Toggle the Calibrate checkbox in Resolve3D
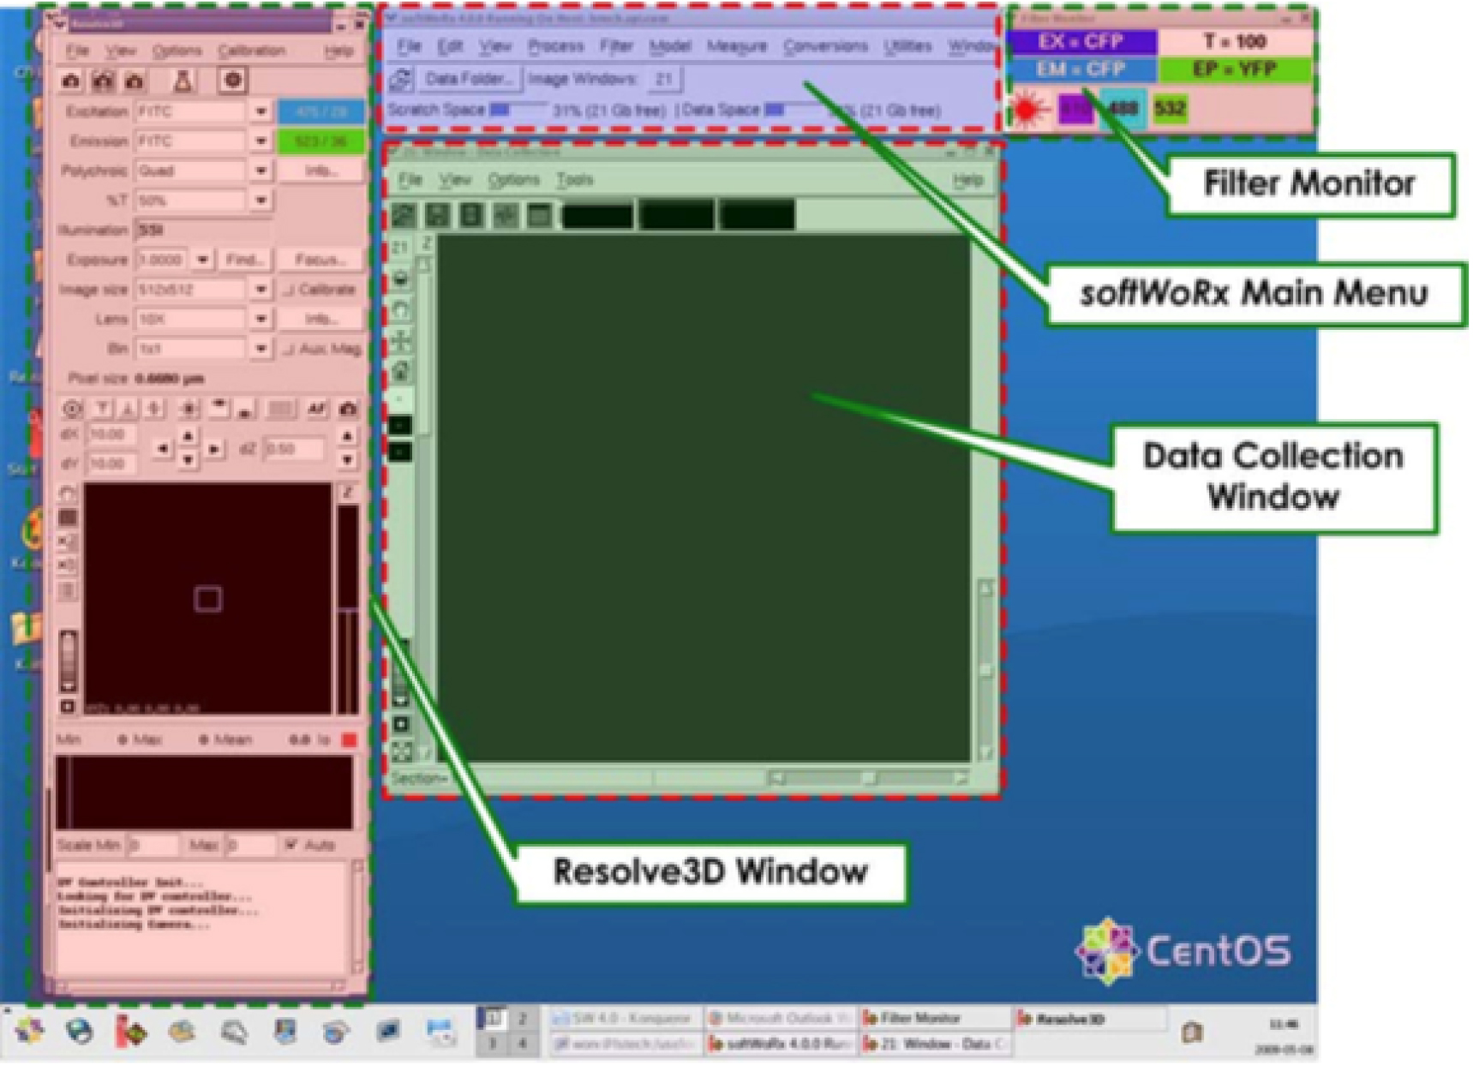This screenshot has height=1065, width=1473. click(x=290, y=290)
